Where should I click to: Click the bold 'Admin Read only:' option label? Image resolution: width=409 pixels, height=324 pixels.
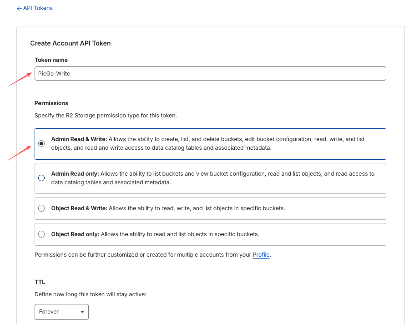click(x=75, y=174)
